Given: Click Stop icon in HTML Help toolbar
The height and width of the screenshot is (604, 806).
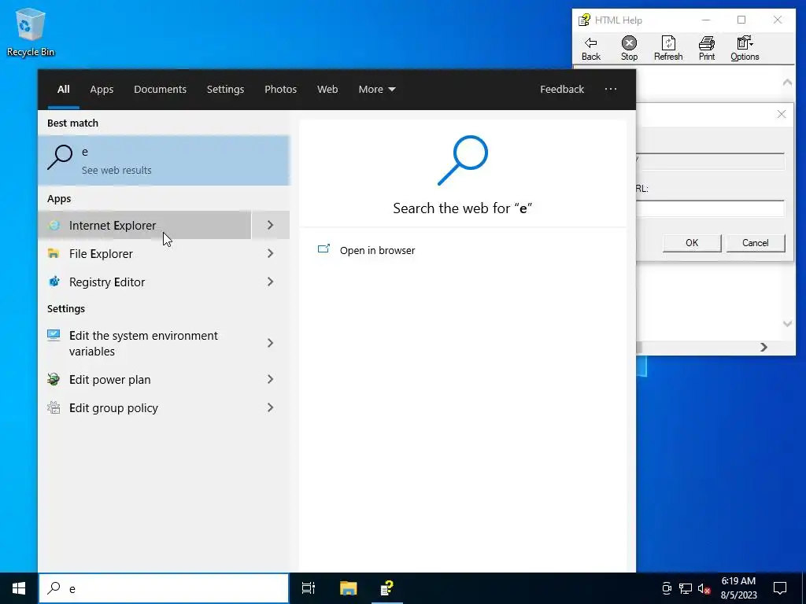Looking at the screenshot, I should pyautogui.click(x=629, y=48).
